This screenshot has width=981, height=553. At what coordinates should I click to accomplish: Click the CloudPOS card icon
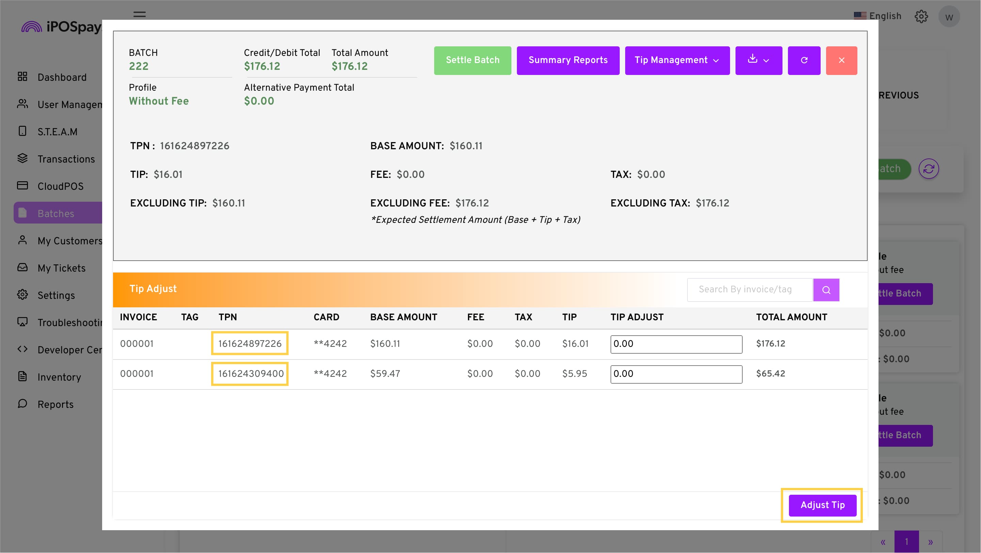pos(22,186)
